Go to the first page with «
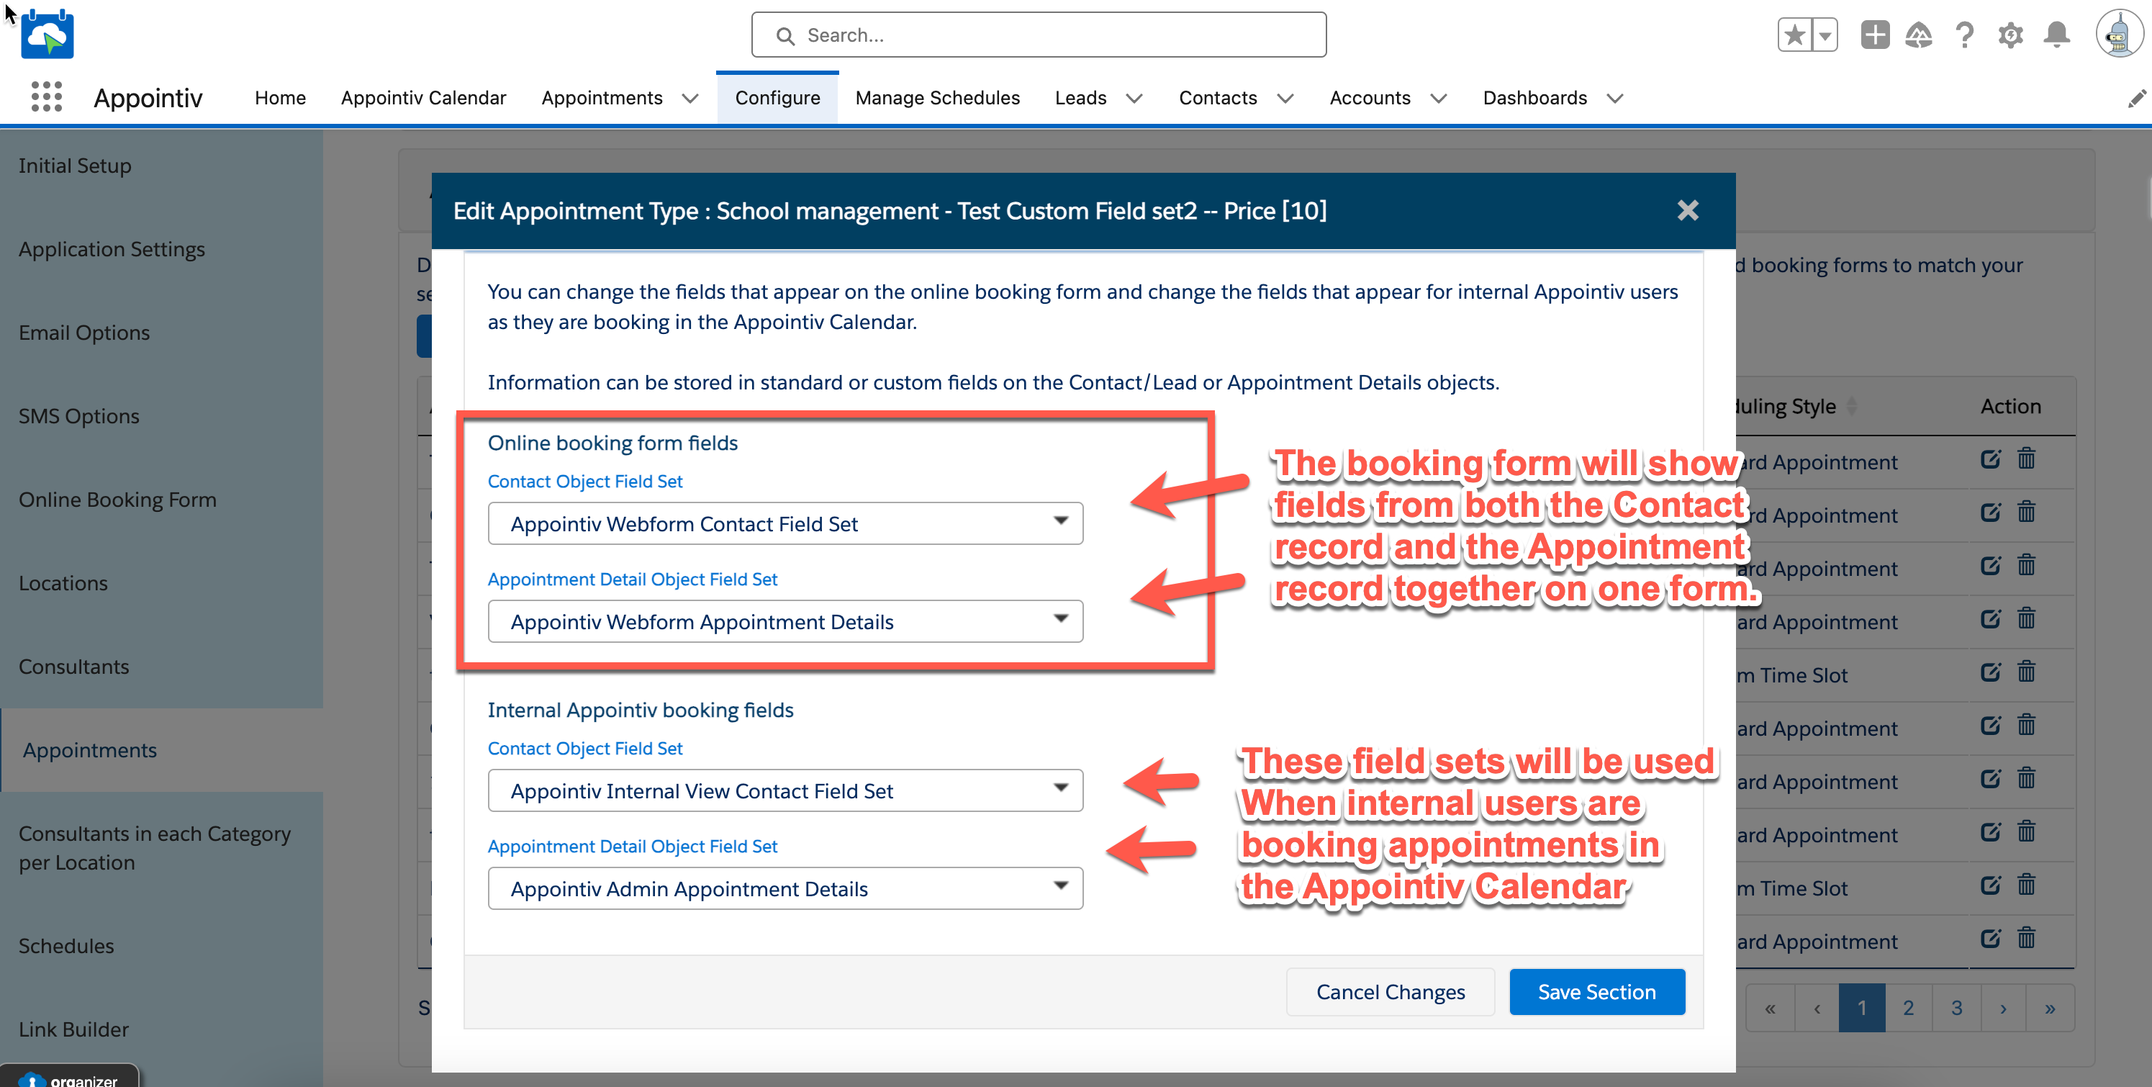 [1769, 1009]
